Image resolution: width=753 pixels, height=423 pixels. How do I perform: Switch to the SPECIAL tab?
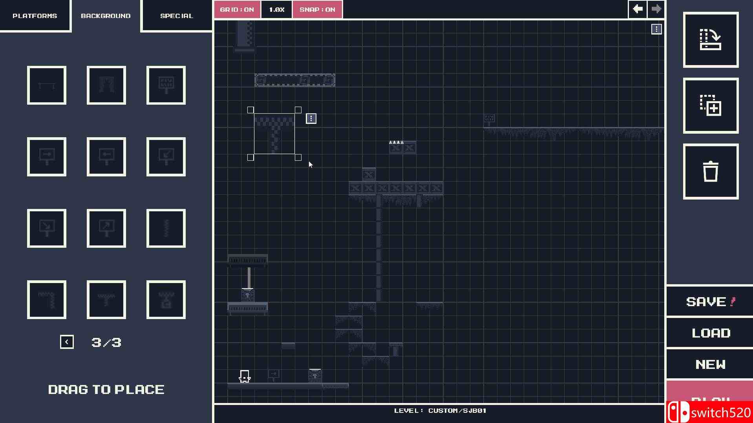point(177,16)
